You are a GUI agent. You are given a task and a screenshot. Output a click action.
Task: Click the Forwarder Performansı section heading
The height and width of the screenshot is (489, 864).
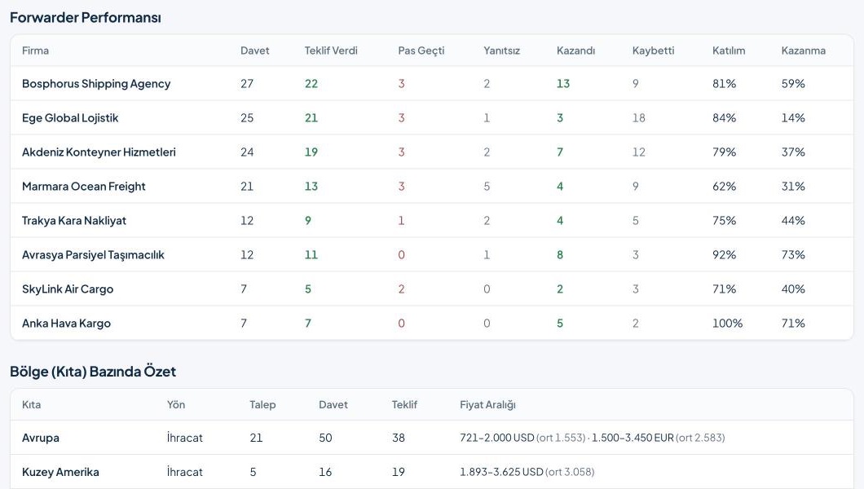pyautogui.click(x=86, y=18)
